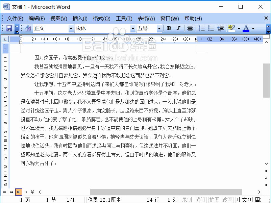Apply font color using the A icon

tap(246, 28)
